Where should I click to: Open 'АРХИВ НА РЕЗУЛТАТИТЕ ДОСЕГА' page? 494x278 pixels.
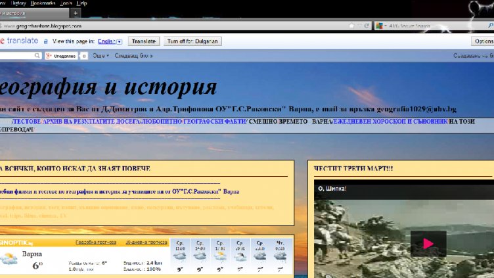[x=91, y=122]
